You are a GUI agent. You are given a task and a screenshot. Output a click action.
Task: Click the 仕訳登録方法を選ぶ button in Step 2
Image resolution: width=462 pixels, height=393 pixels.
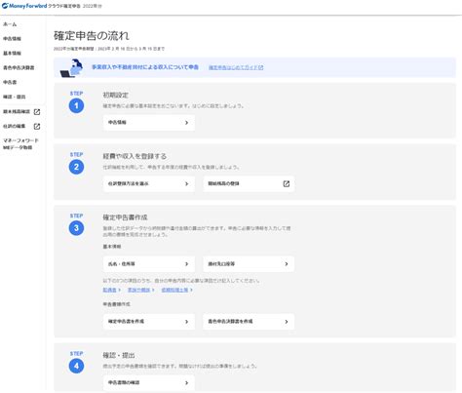149,183
